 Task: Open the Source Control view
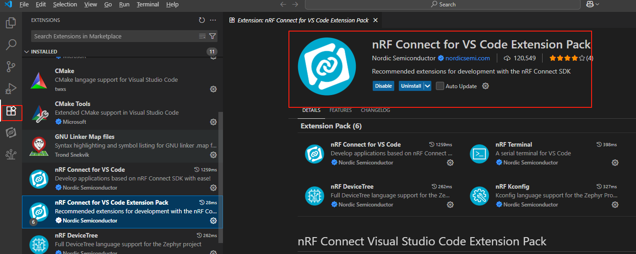pyautogui.click(x=11, y=67)
